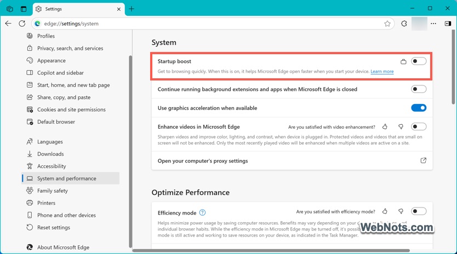Give thumbs up for efficiency mode
Screen dimensions: 457x254
pos(385,211)
